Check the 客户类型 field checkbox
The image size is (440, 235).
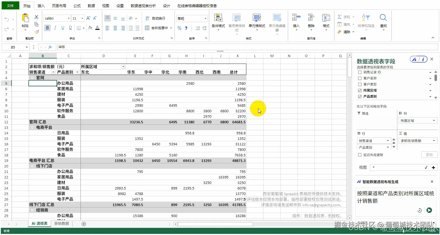coord(360,84)
